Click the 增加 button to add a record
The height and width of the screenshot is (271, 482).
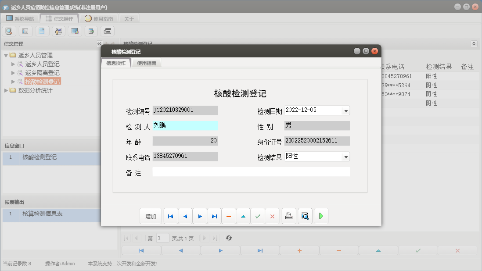click(x=150, y=216)
